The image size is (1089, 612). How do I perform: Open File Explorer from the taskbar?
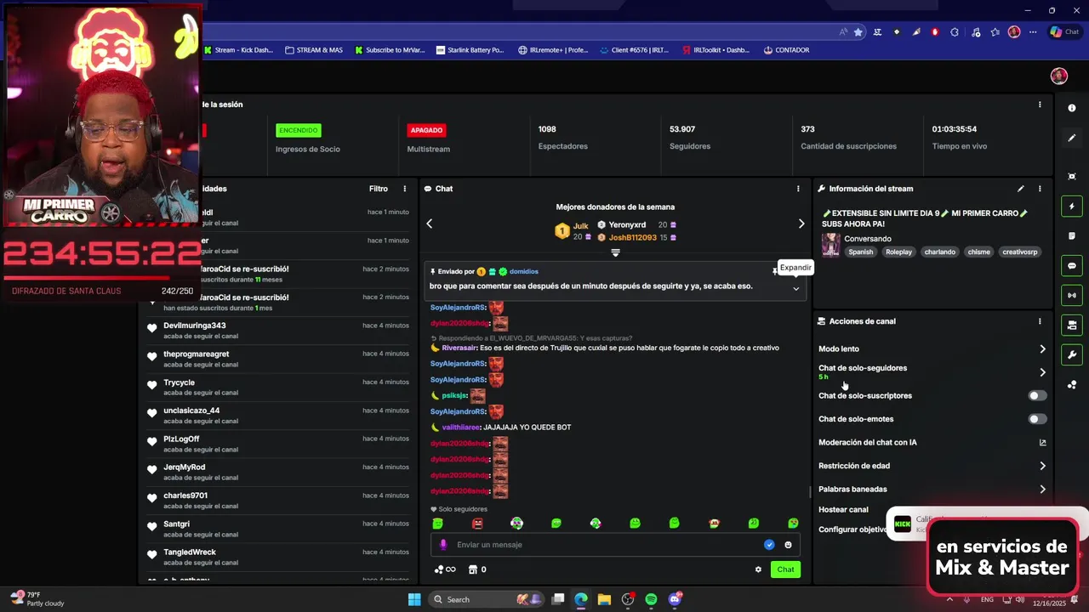(x=604, y=599)
